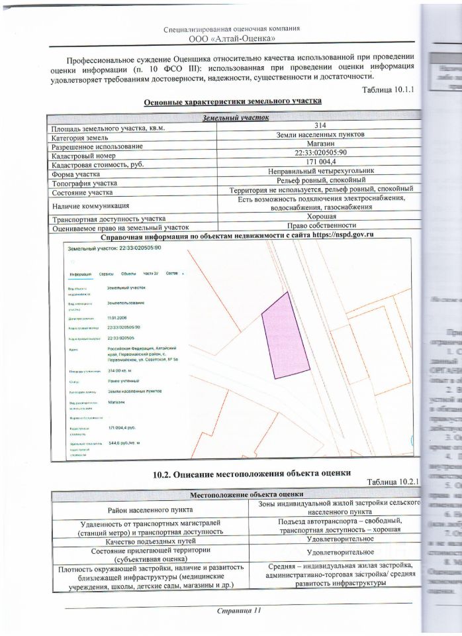Click the row label Состояние участка

click(82, 193)
